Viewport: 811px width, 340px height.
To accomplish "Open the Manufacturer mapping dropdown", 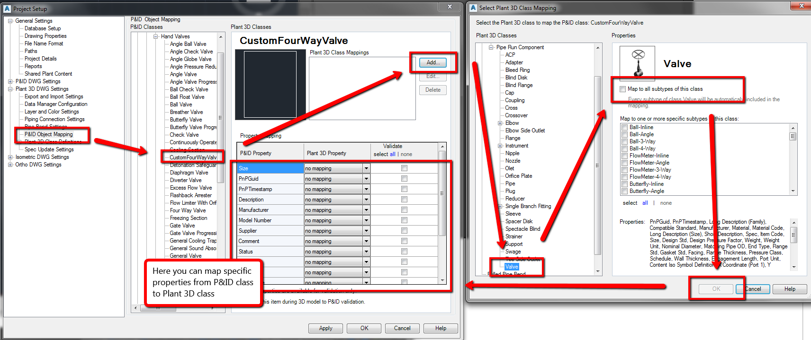I will coord(366,210).
